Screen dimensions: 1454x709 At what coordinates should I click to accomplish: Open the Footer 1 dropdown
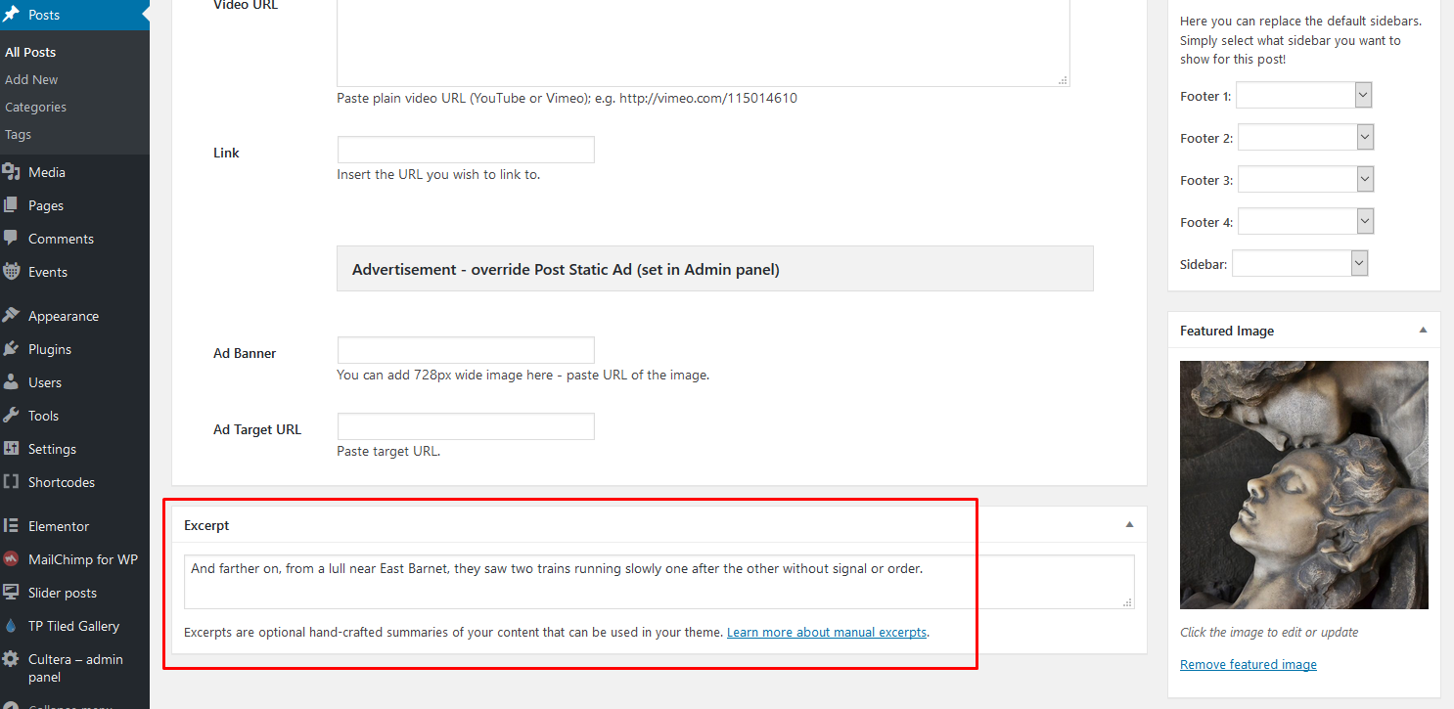tap(1304, 96)
